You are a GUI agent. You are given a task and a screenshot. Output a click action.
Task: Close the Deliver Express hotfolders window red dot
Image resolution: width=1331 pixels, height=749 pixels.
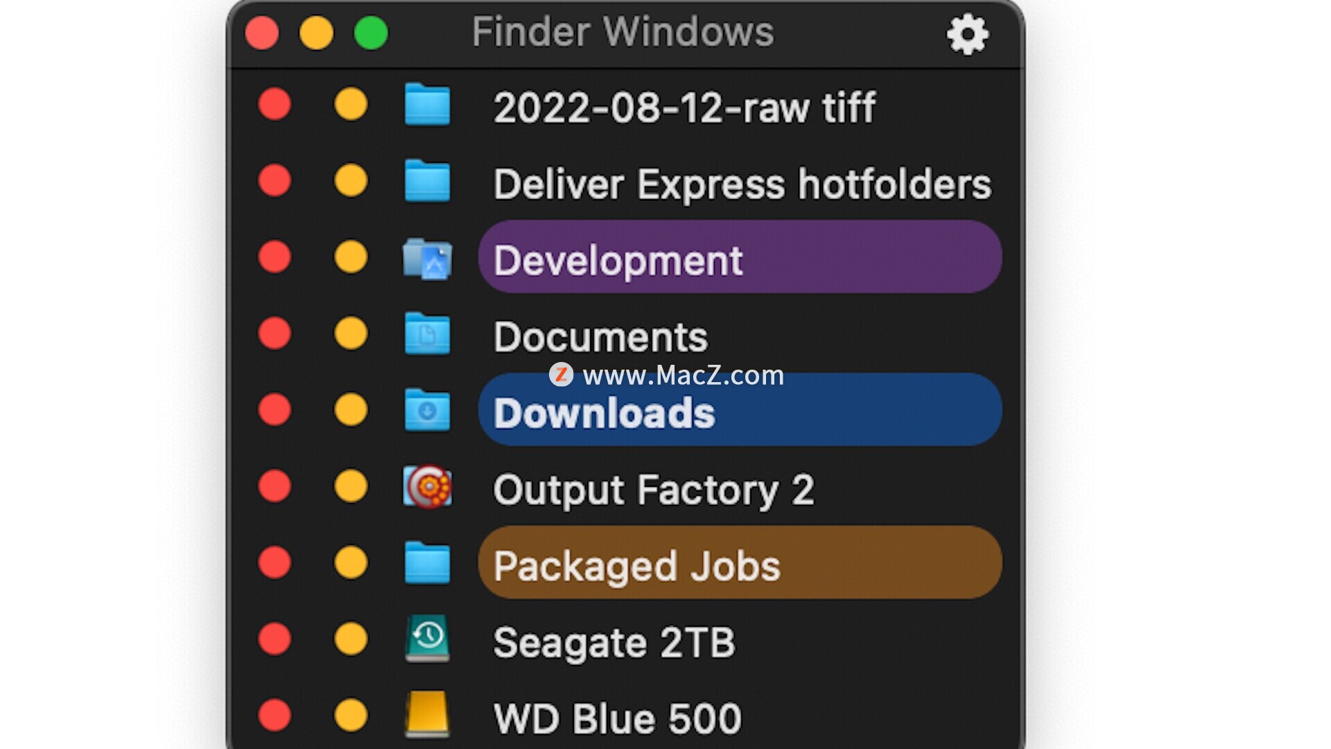275,180
